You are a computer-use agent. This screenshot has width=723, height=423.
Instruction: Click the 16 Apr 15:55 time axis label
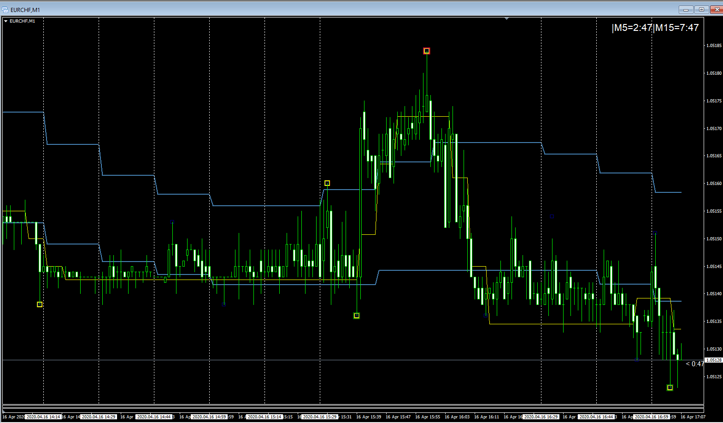point(428,417)
